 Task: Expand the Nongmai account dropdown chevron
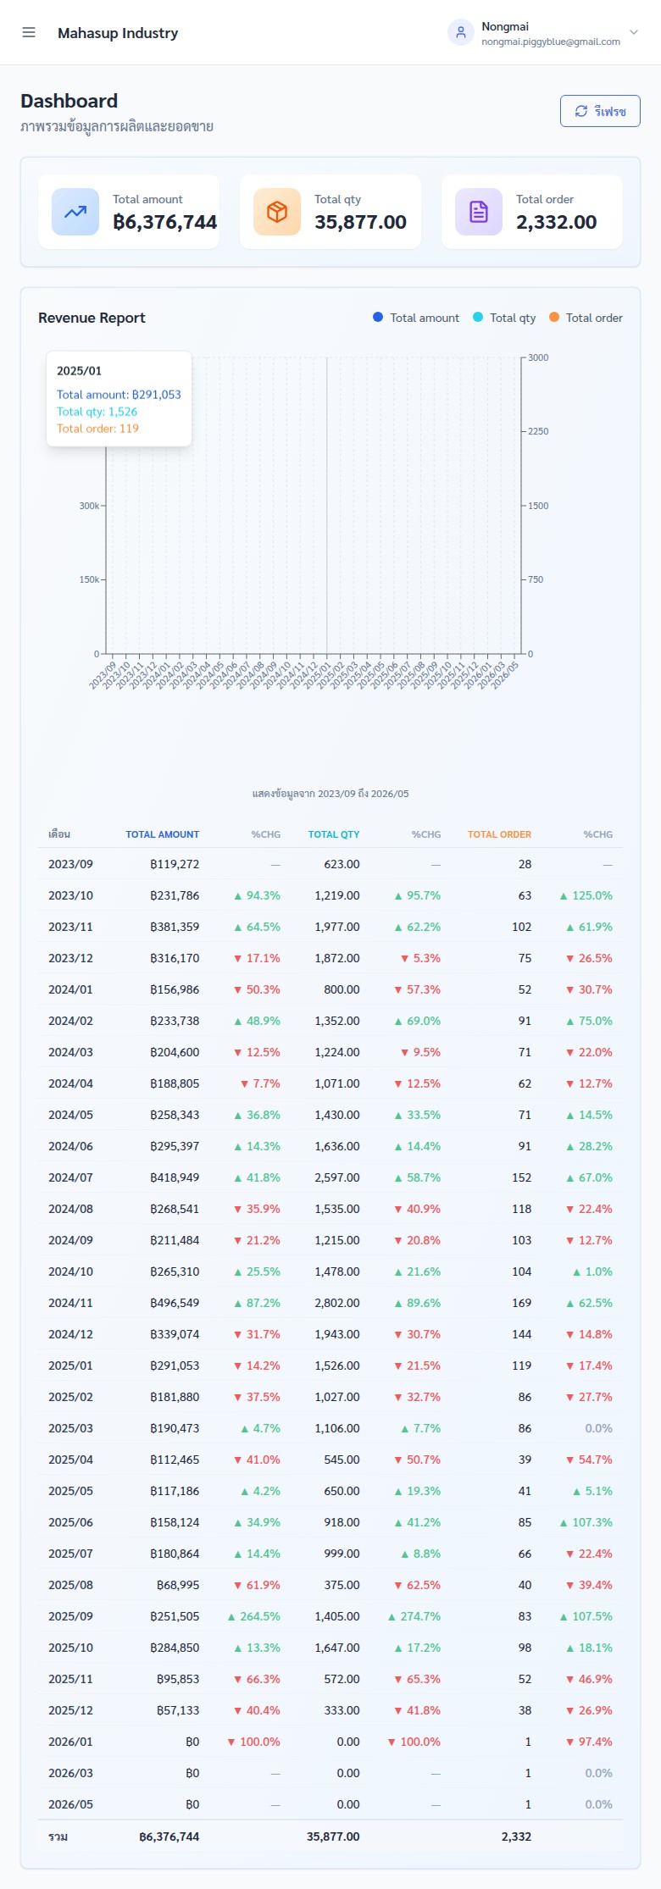[633, 33]
